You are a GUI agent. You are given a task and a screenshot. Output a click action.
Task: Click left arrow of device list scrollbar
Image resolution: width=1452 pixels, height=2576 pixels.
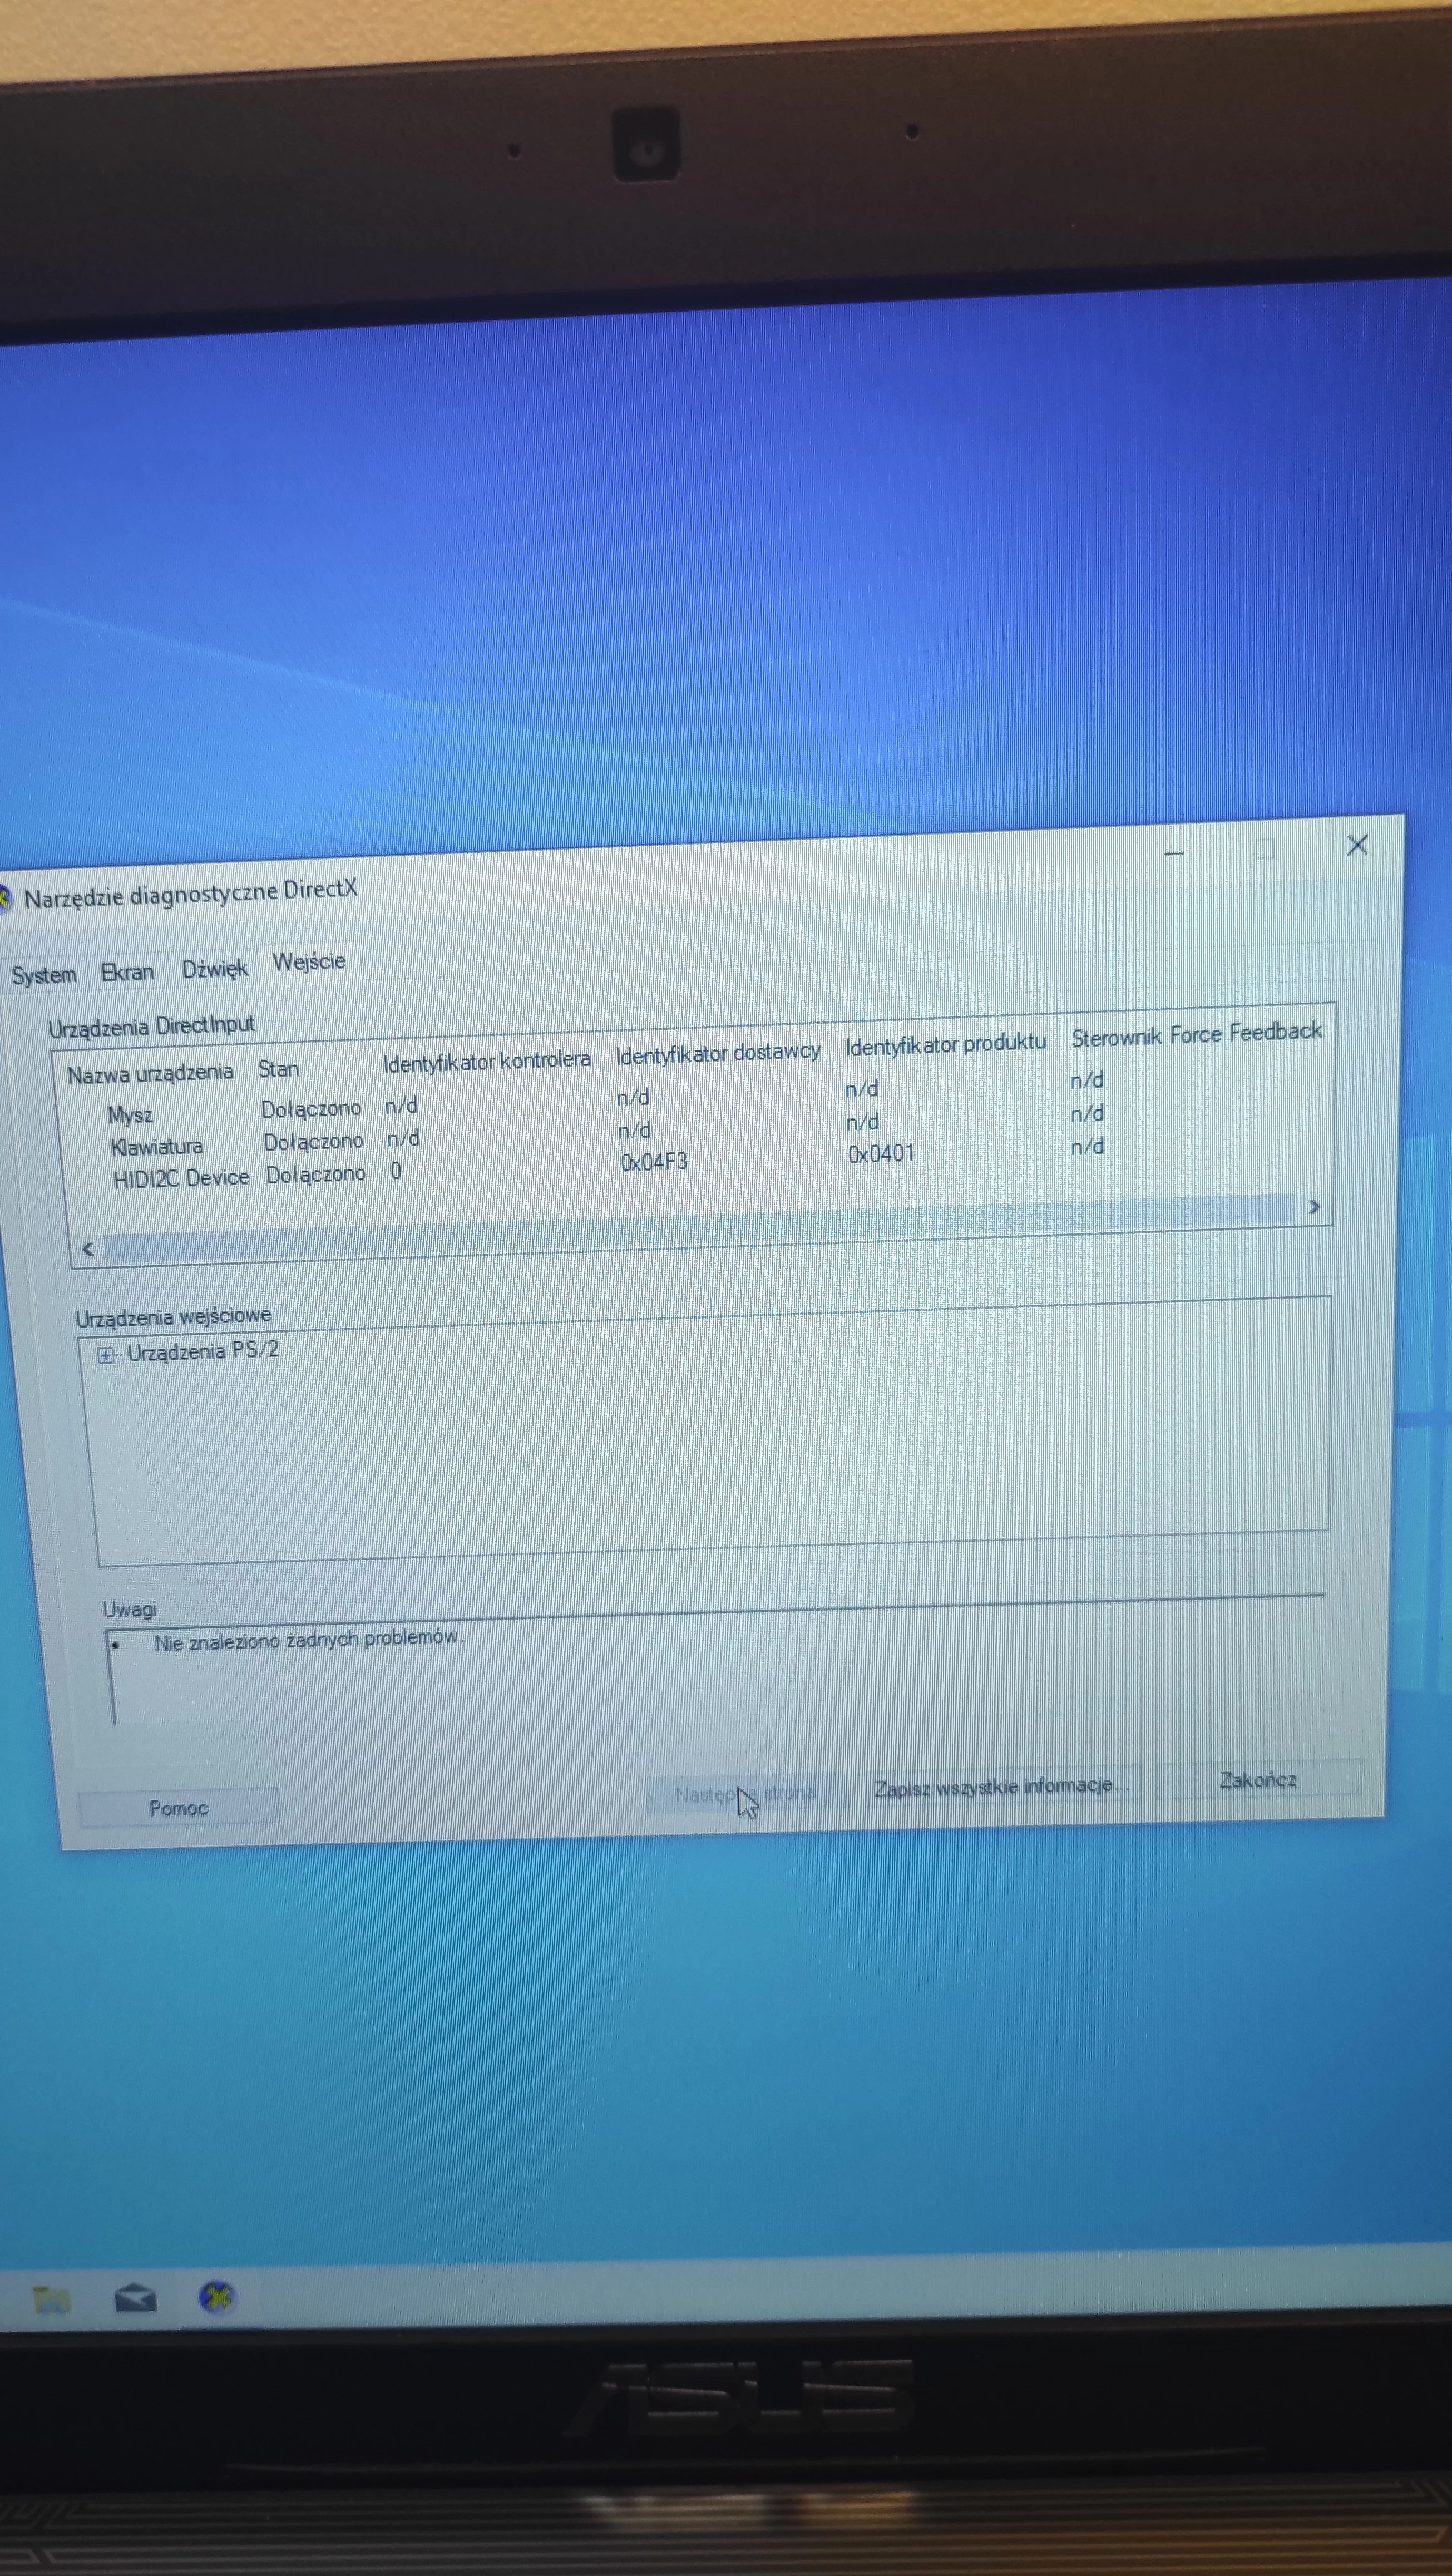[x=88, y=1249]
